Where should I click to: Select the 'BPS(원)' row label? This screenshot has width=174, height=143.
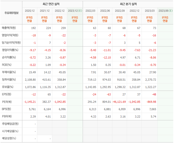click(x=6, y=109)
